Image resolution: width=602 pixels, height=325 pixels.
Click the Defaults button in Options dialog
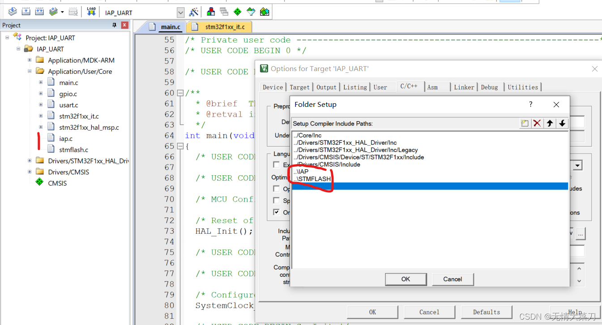tap(487, 312)
